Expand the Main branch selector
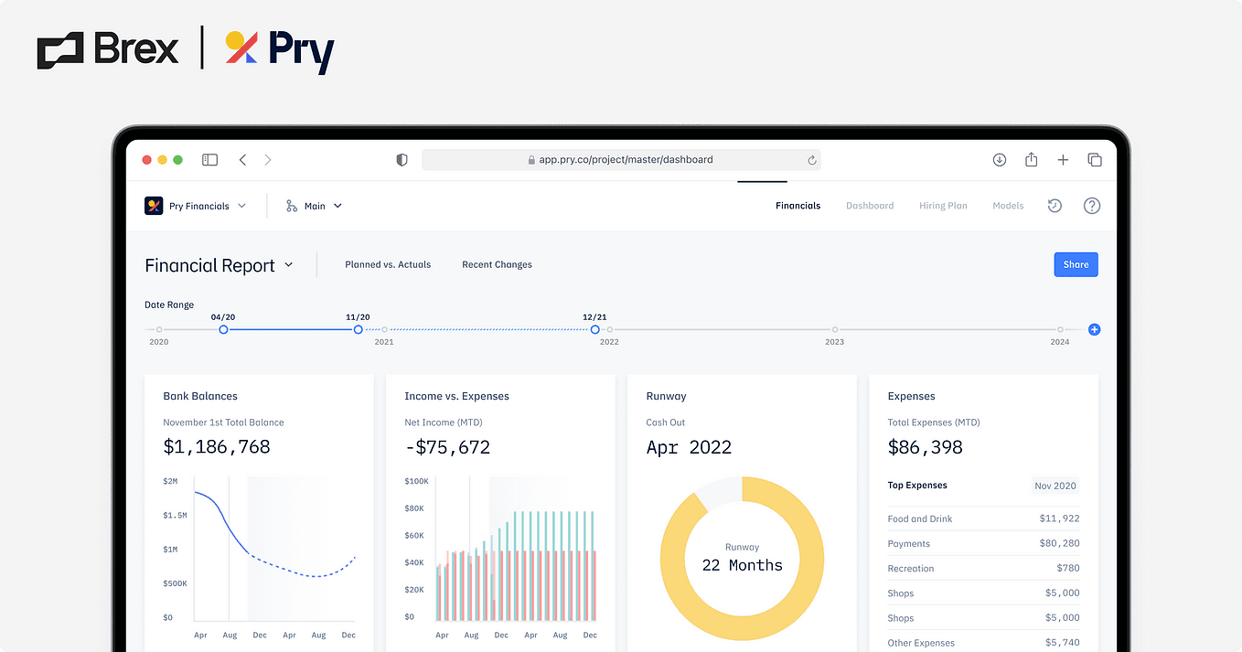 coord(337,206)
